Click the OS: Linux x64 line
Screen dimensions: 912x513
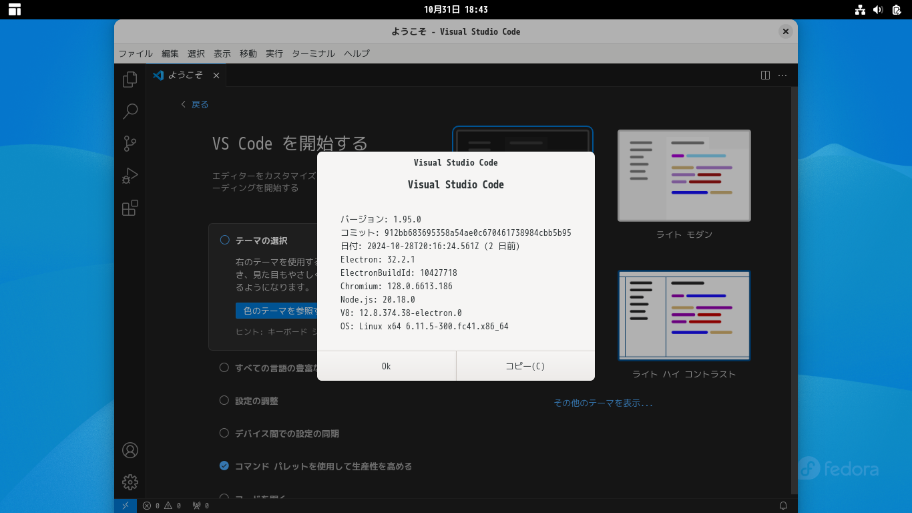coord(425,326)
